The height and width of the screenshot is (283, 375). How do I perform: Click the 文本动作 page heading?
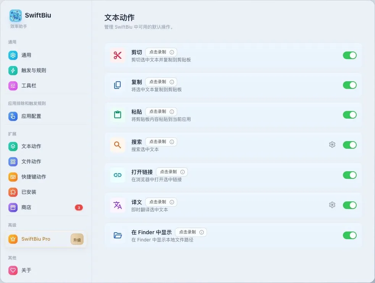120,18
